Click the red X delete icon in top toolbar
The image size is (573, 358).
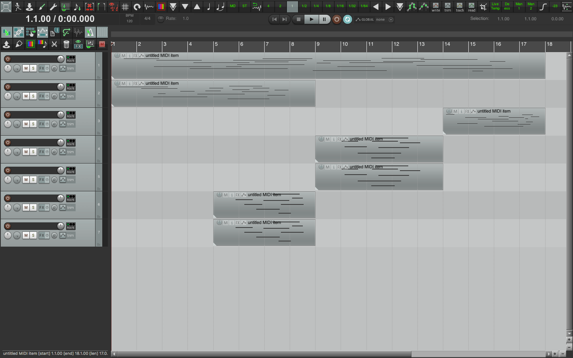[90, 6]
